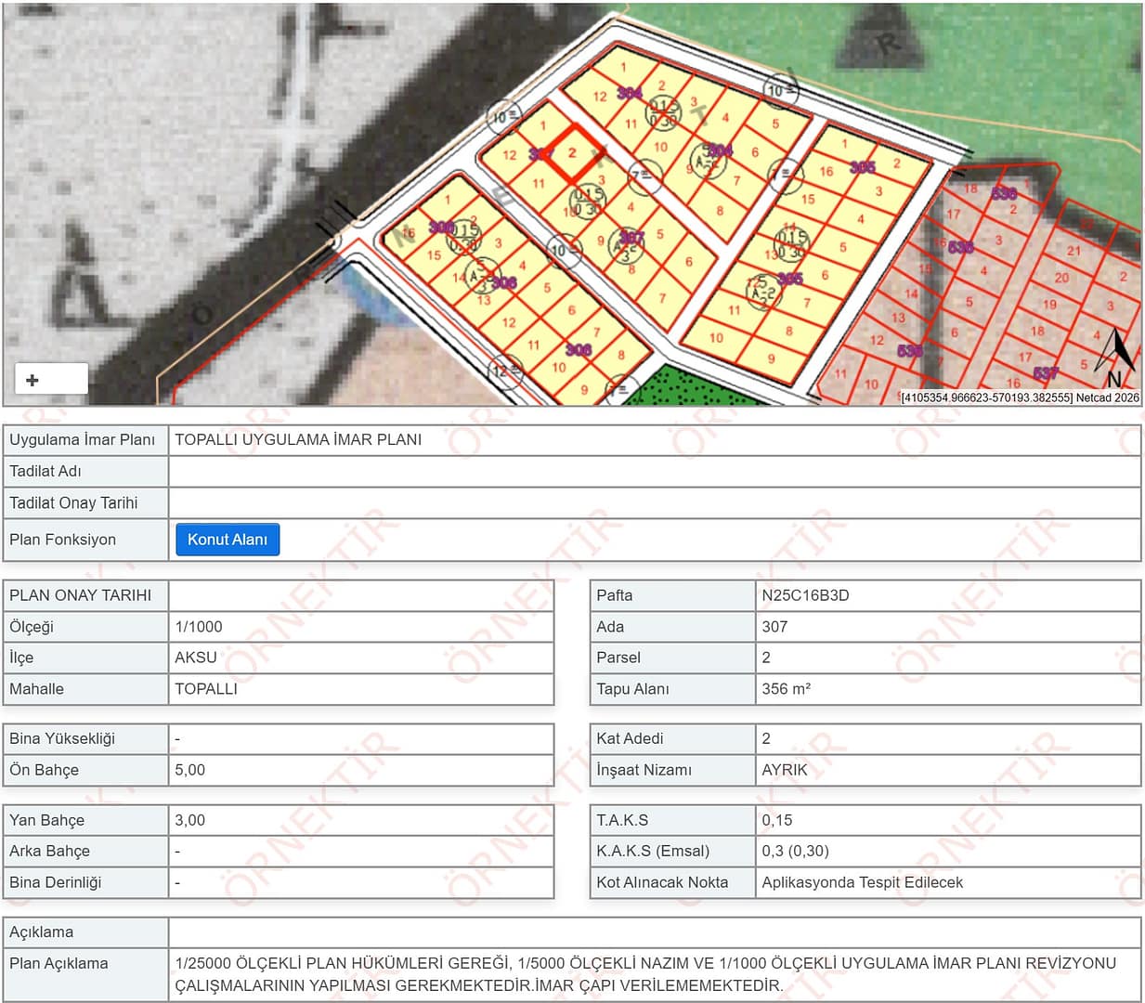The image size is (1145, 1003).
Task: Click the Netcad 2026 coordinates text
Action: pos(1019,397)
